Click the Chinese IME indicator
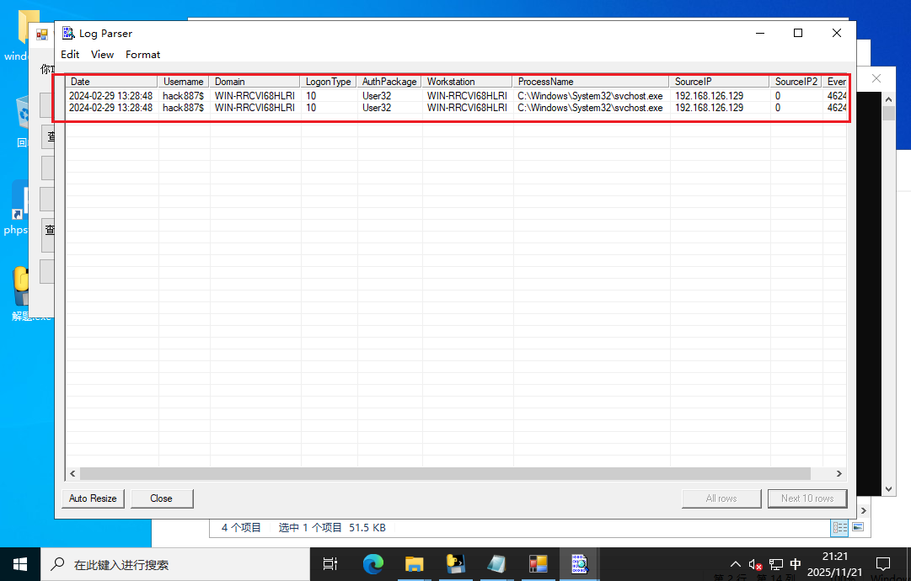Screen dimensions: 911x581 796,564
